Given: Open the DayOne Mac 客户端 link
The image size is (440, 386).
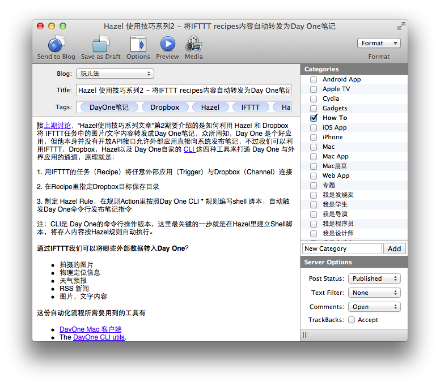Looking at the screenshot, I should 90,329.
